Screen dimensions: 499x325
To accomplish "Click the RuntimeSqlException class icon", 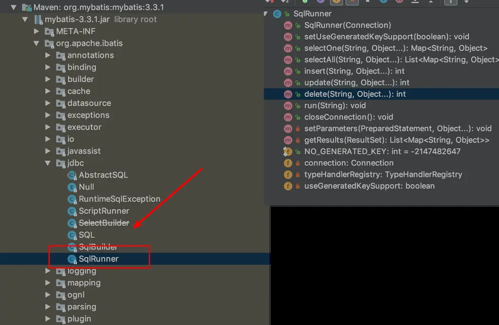I will point(72,200).
